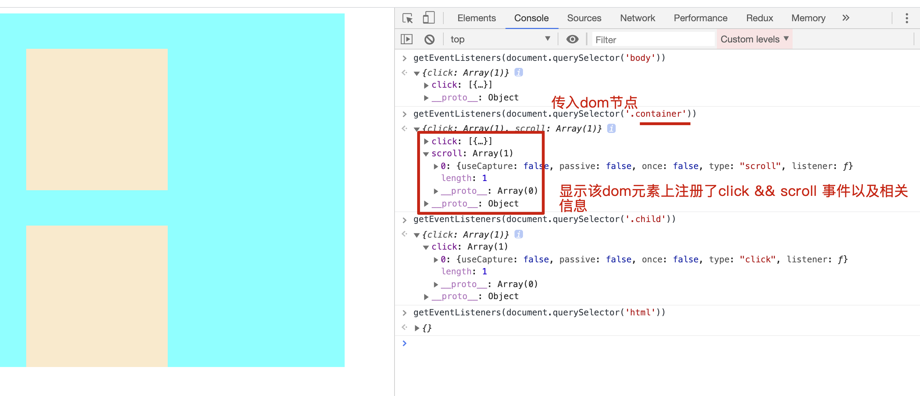Open the Network panel

(x=638, y=18)
